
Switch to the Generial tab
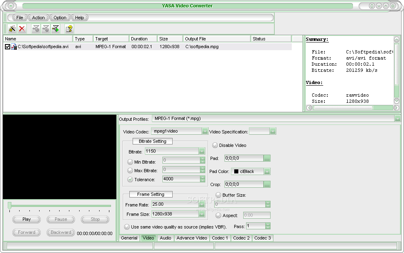point(129,238)
